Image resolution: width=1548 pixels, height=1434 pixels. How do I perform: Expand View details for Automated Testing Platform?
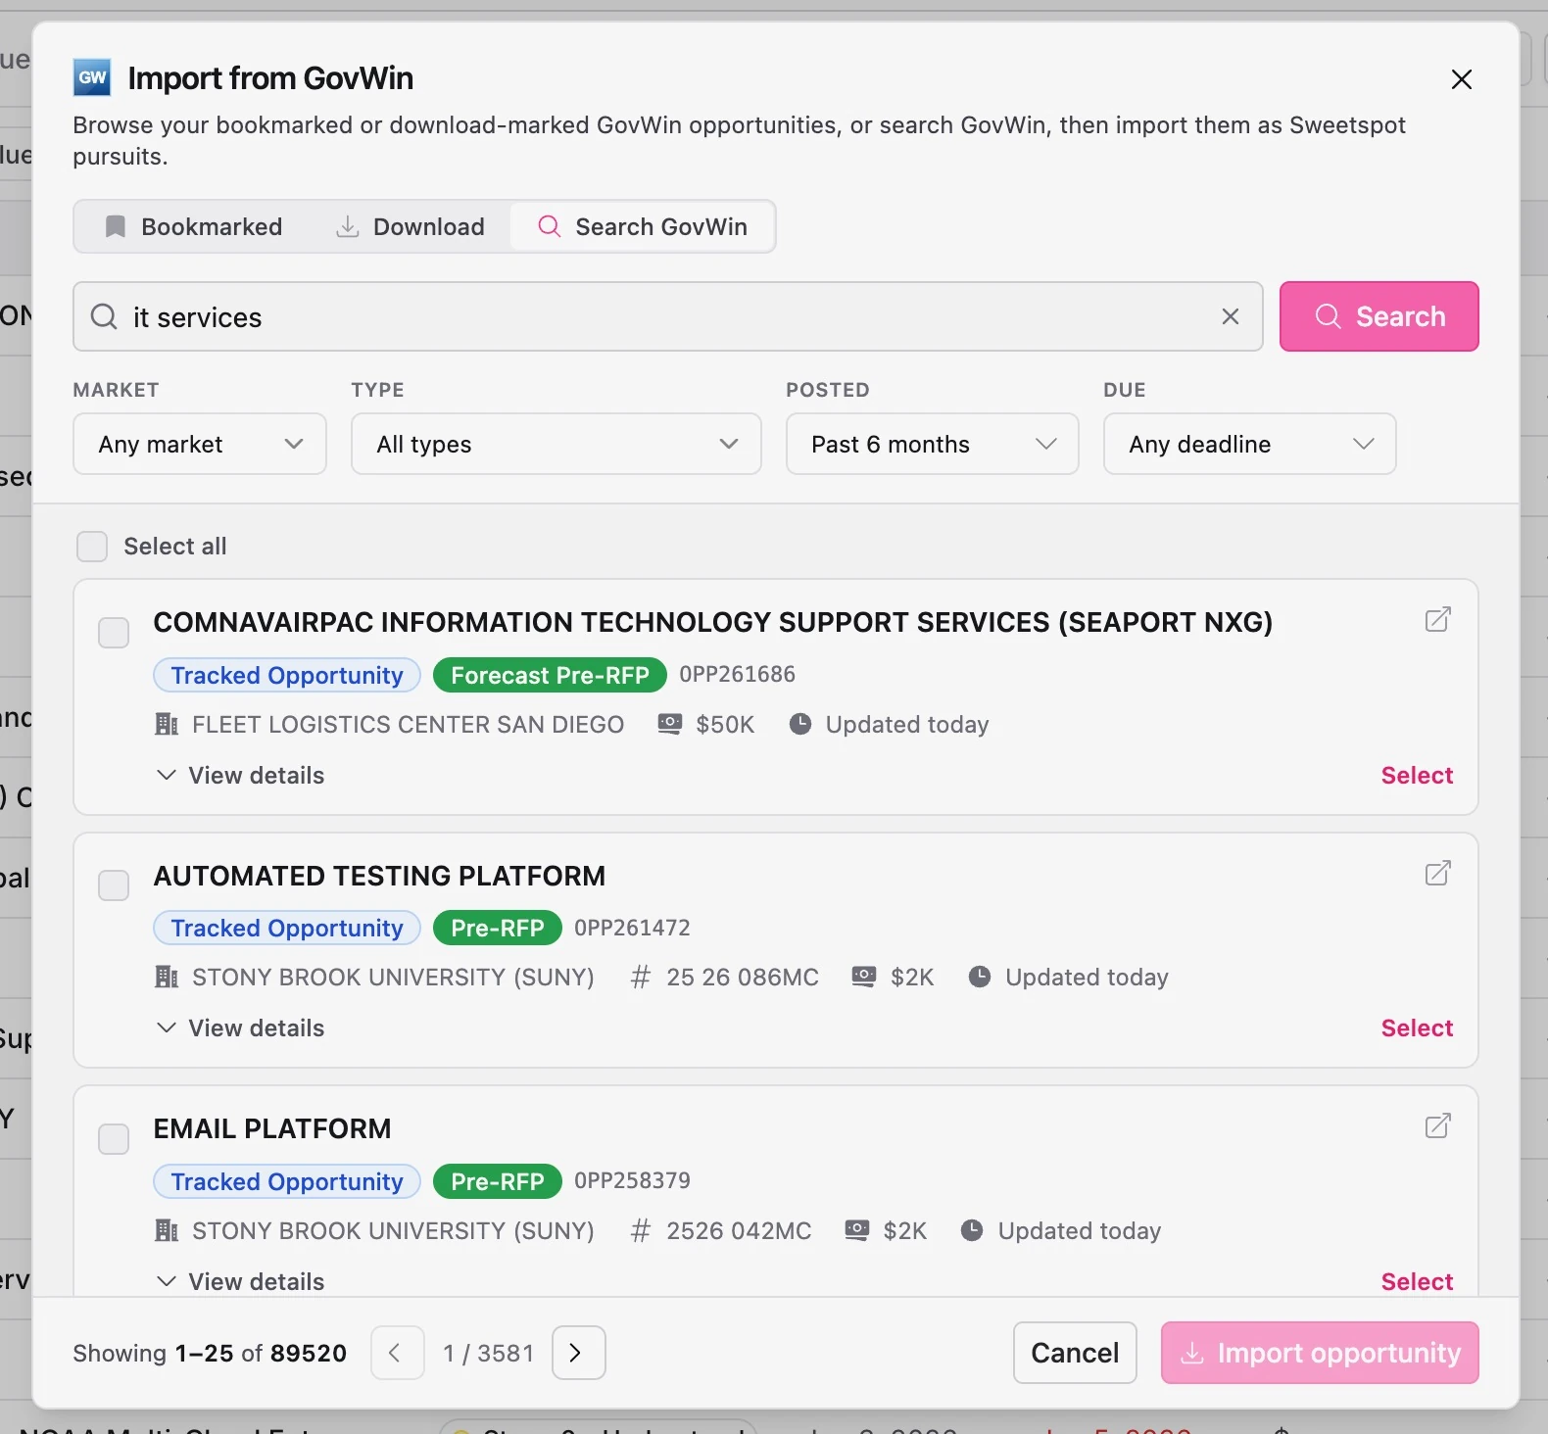click(x=240, y=1028)
